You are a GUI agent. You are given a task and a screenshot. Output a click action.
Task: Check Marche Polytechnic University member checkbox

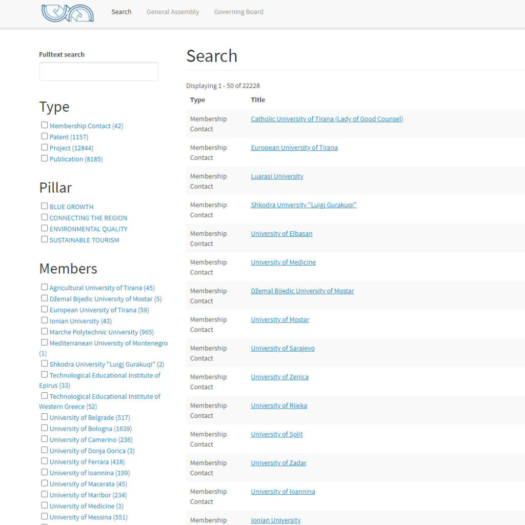tap(44, 331)
